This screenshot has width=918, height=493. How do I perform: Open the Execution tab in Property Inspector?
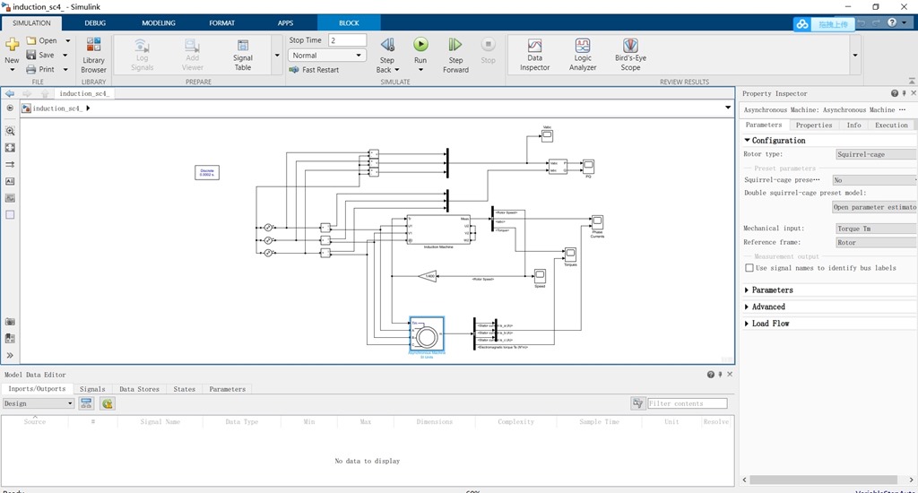(x=891, y=125)
